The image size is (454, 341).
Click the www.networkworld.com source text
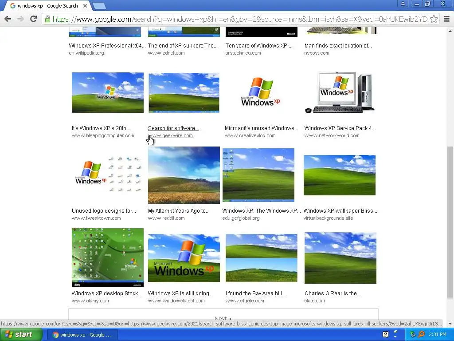(x=332, y=136)
